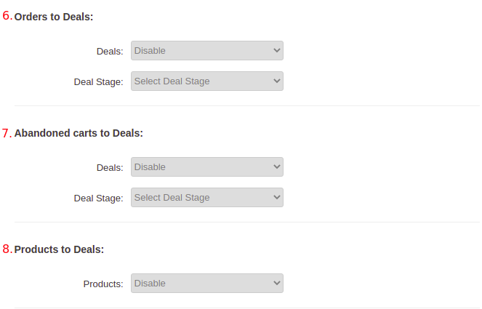Expand Deal Stage dropdown in Abandoned carts section

[206, 198]
